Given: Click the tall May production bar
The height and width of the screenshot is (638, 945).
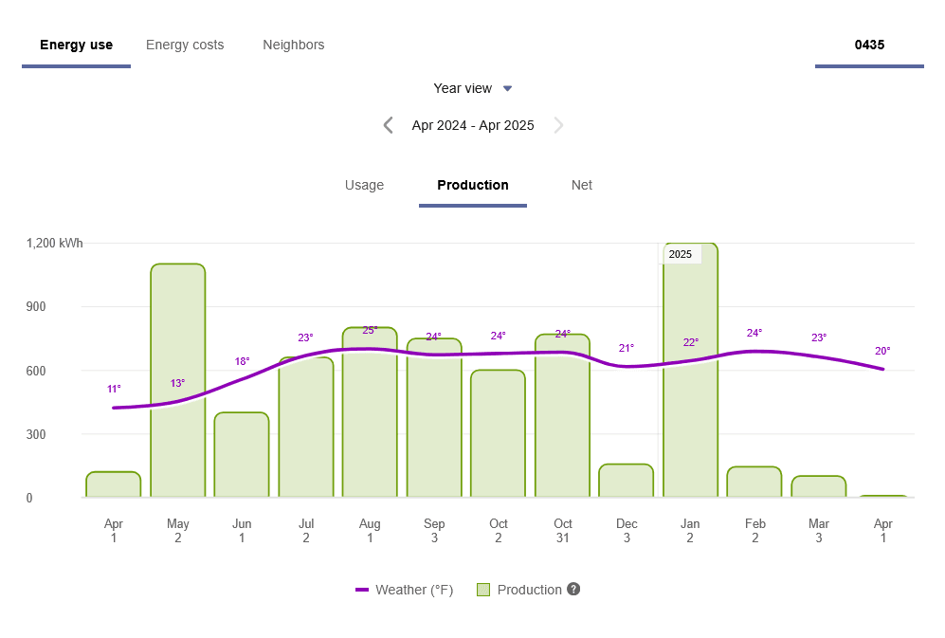Looking at the screenshot, I should click(x=177, y=379).
